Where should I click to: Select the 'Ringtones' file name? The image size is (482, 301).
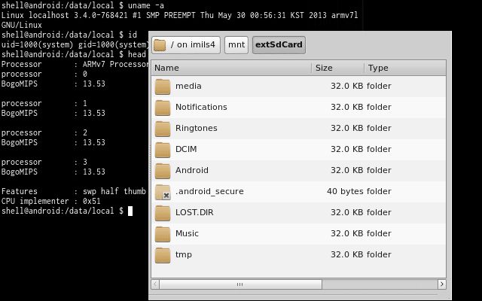point(196,128)
